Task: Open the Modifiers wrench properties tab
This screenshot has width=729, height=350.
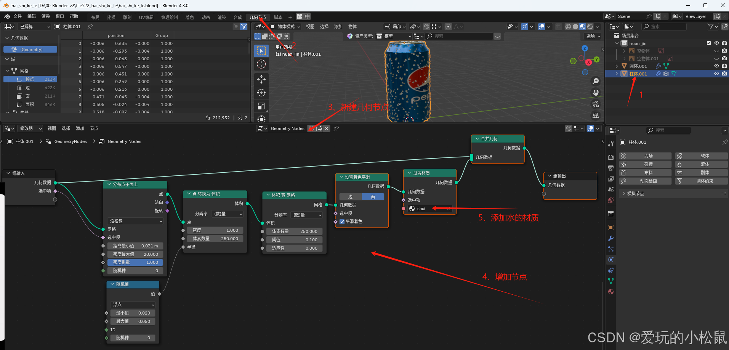Action: [611, 238]
